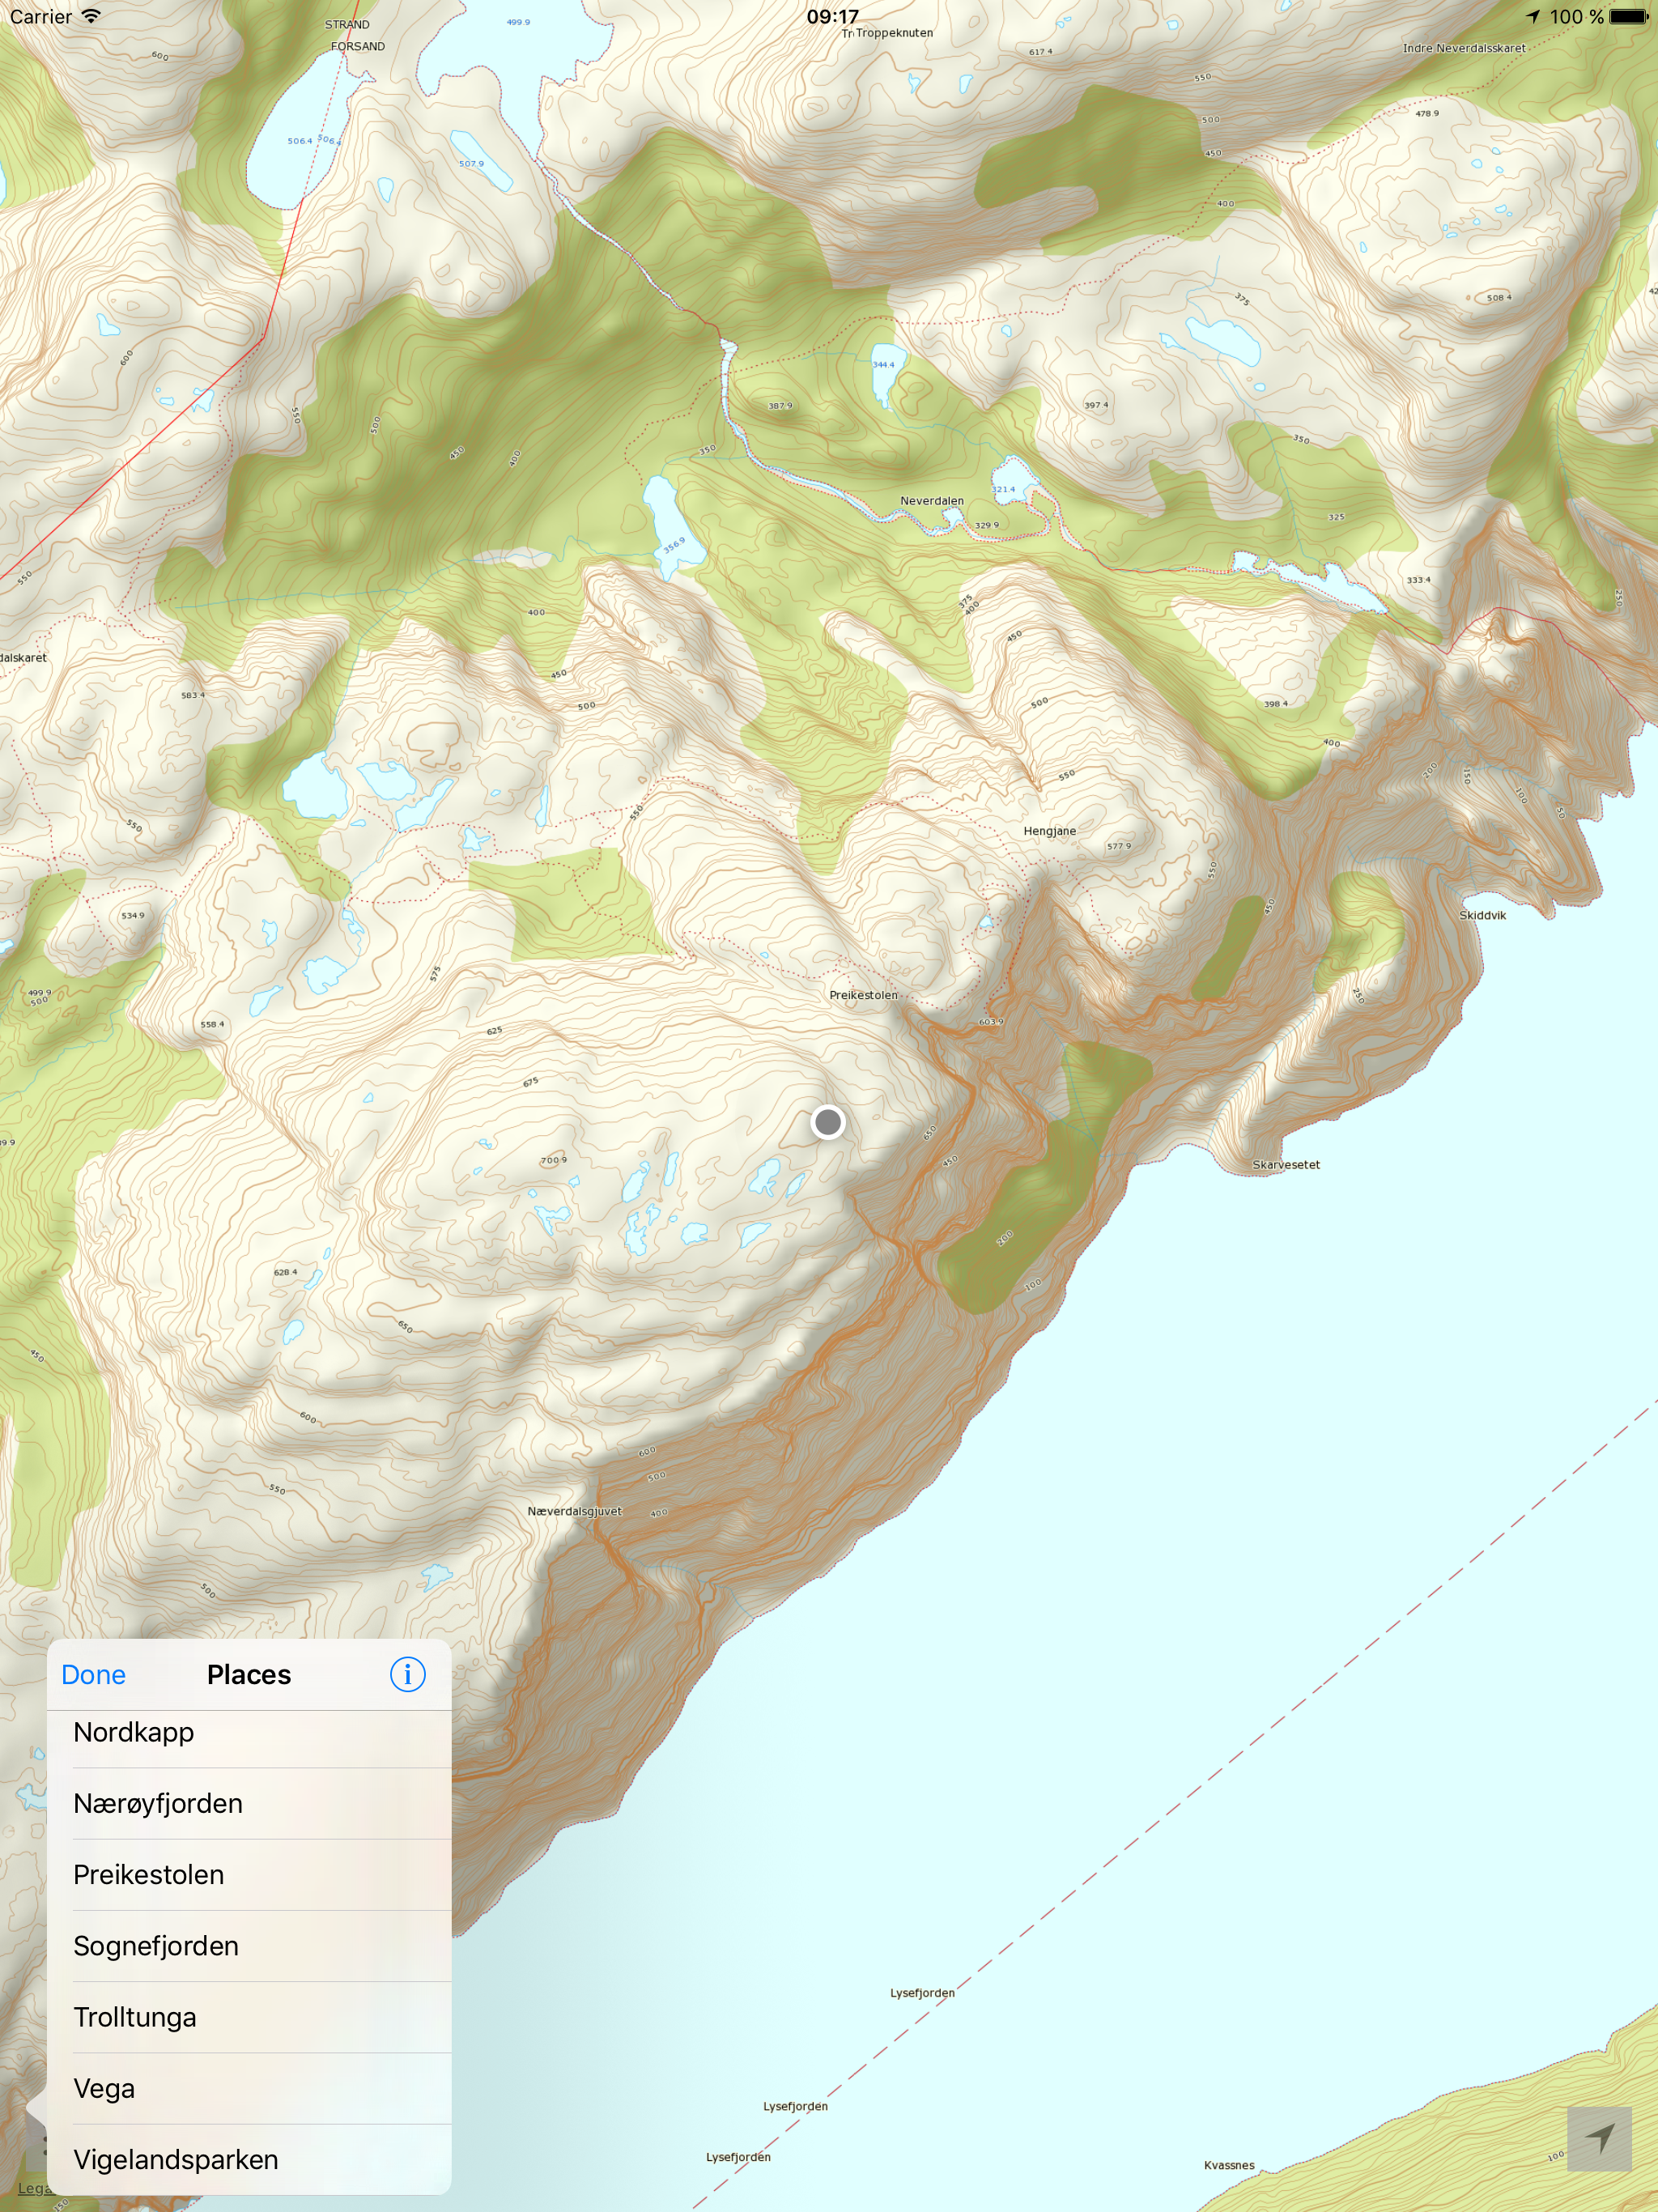1658x2212 pixels.
Task: Tap the Wi-Fi icon in status bar
Action: (91, 16)
